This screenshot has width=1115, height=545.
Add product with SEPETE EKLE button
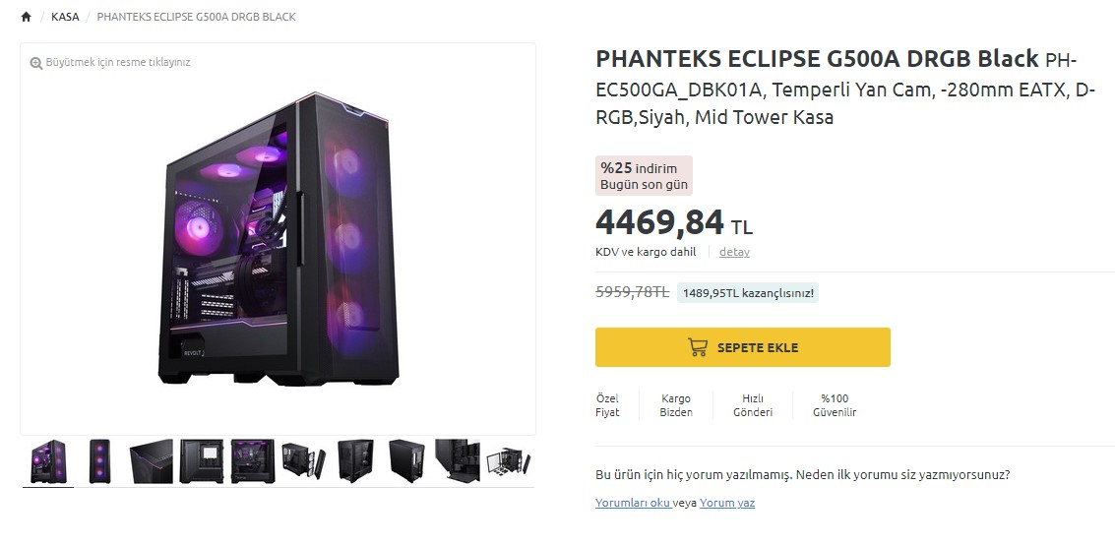click(x=742, y=347)
